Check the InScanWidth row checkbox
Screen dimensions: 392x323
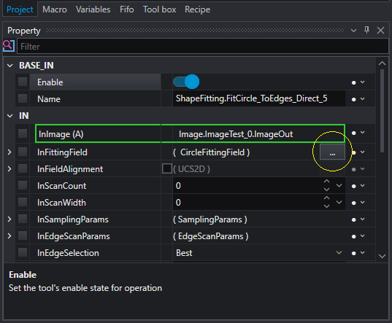pyautogui.click(x=23, y=202)
